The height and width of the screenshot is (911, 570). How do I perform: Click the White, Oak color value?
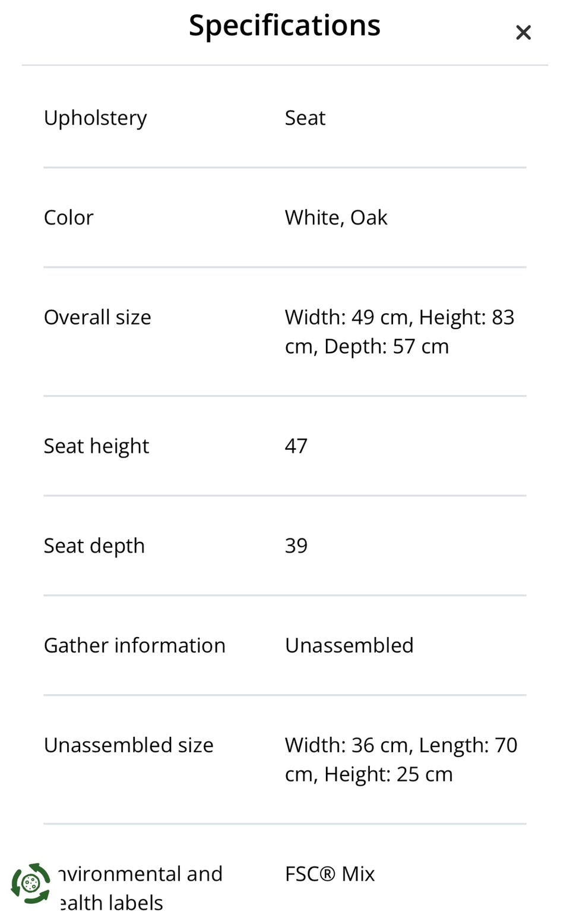coord(336,217)
